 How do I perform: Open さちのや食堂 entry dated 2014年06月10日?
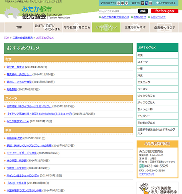tap(19, 82)
